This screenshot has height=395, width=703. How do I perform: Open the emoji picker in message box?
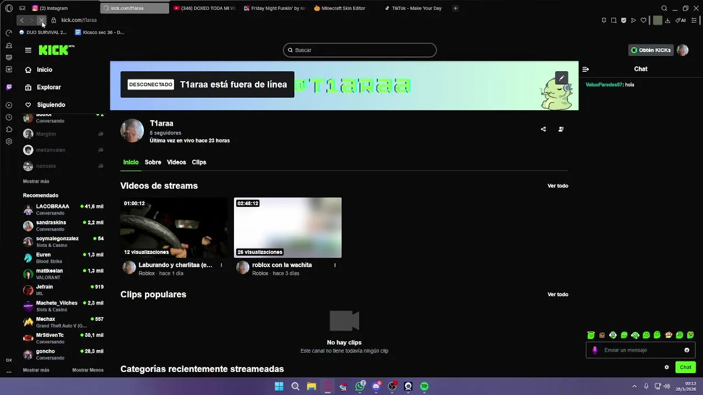(x=687, y=350)
